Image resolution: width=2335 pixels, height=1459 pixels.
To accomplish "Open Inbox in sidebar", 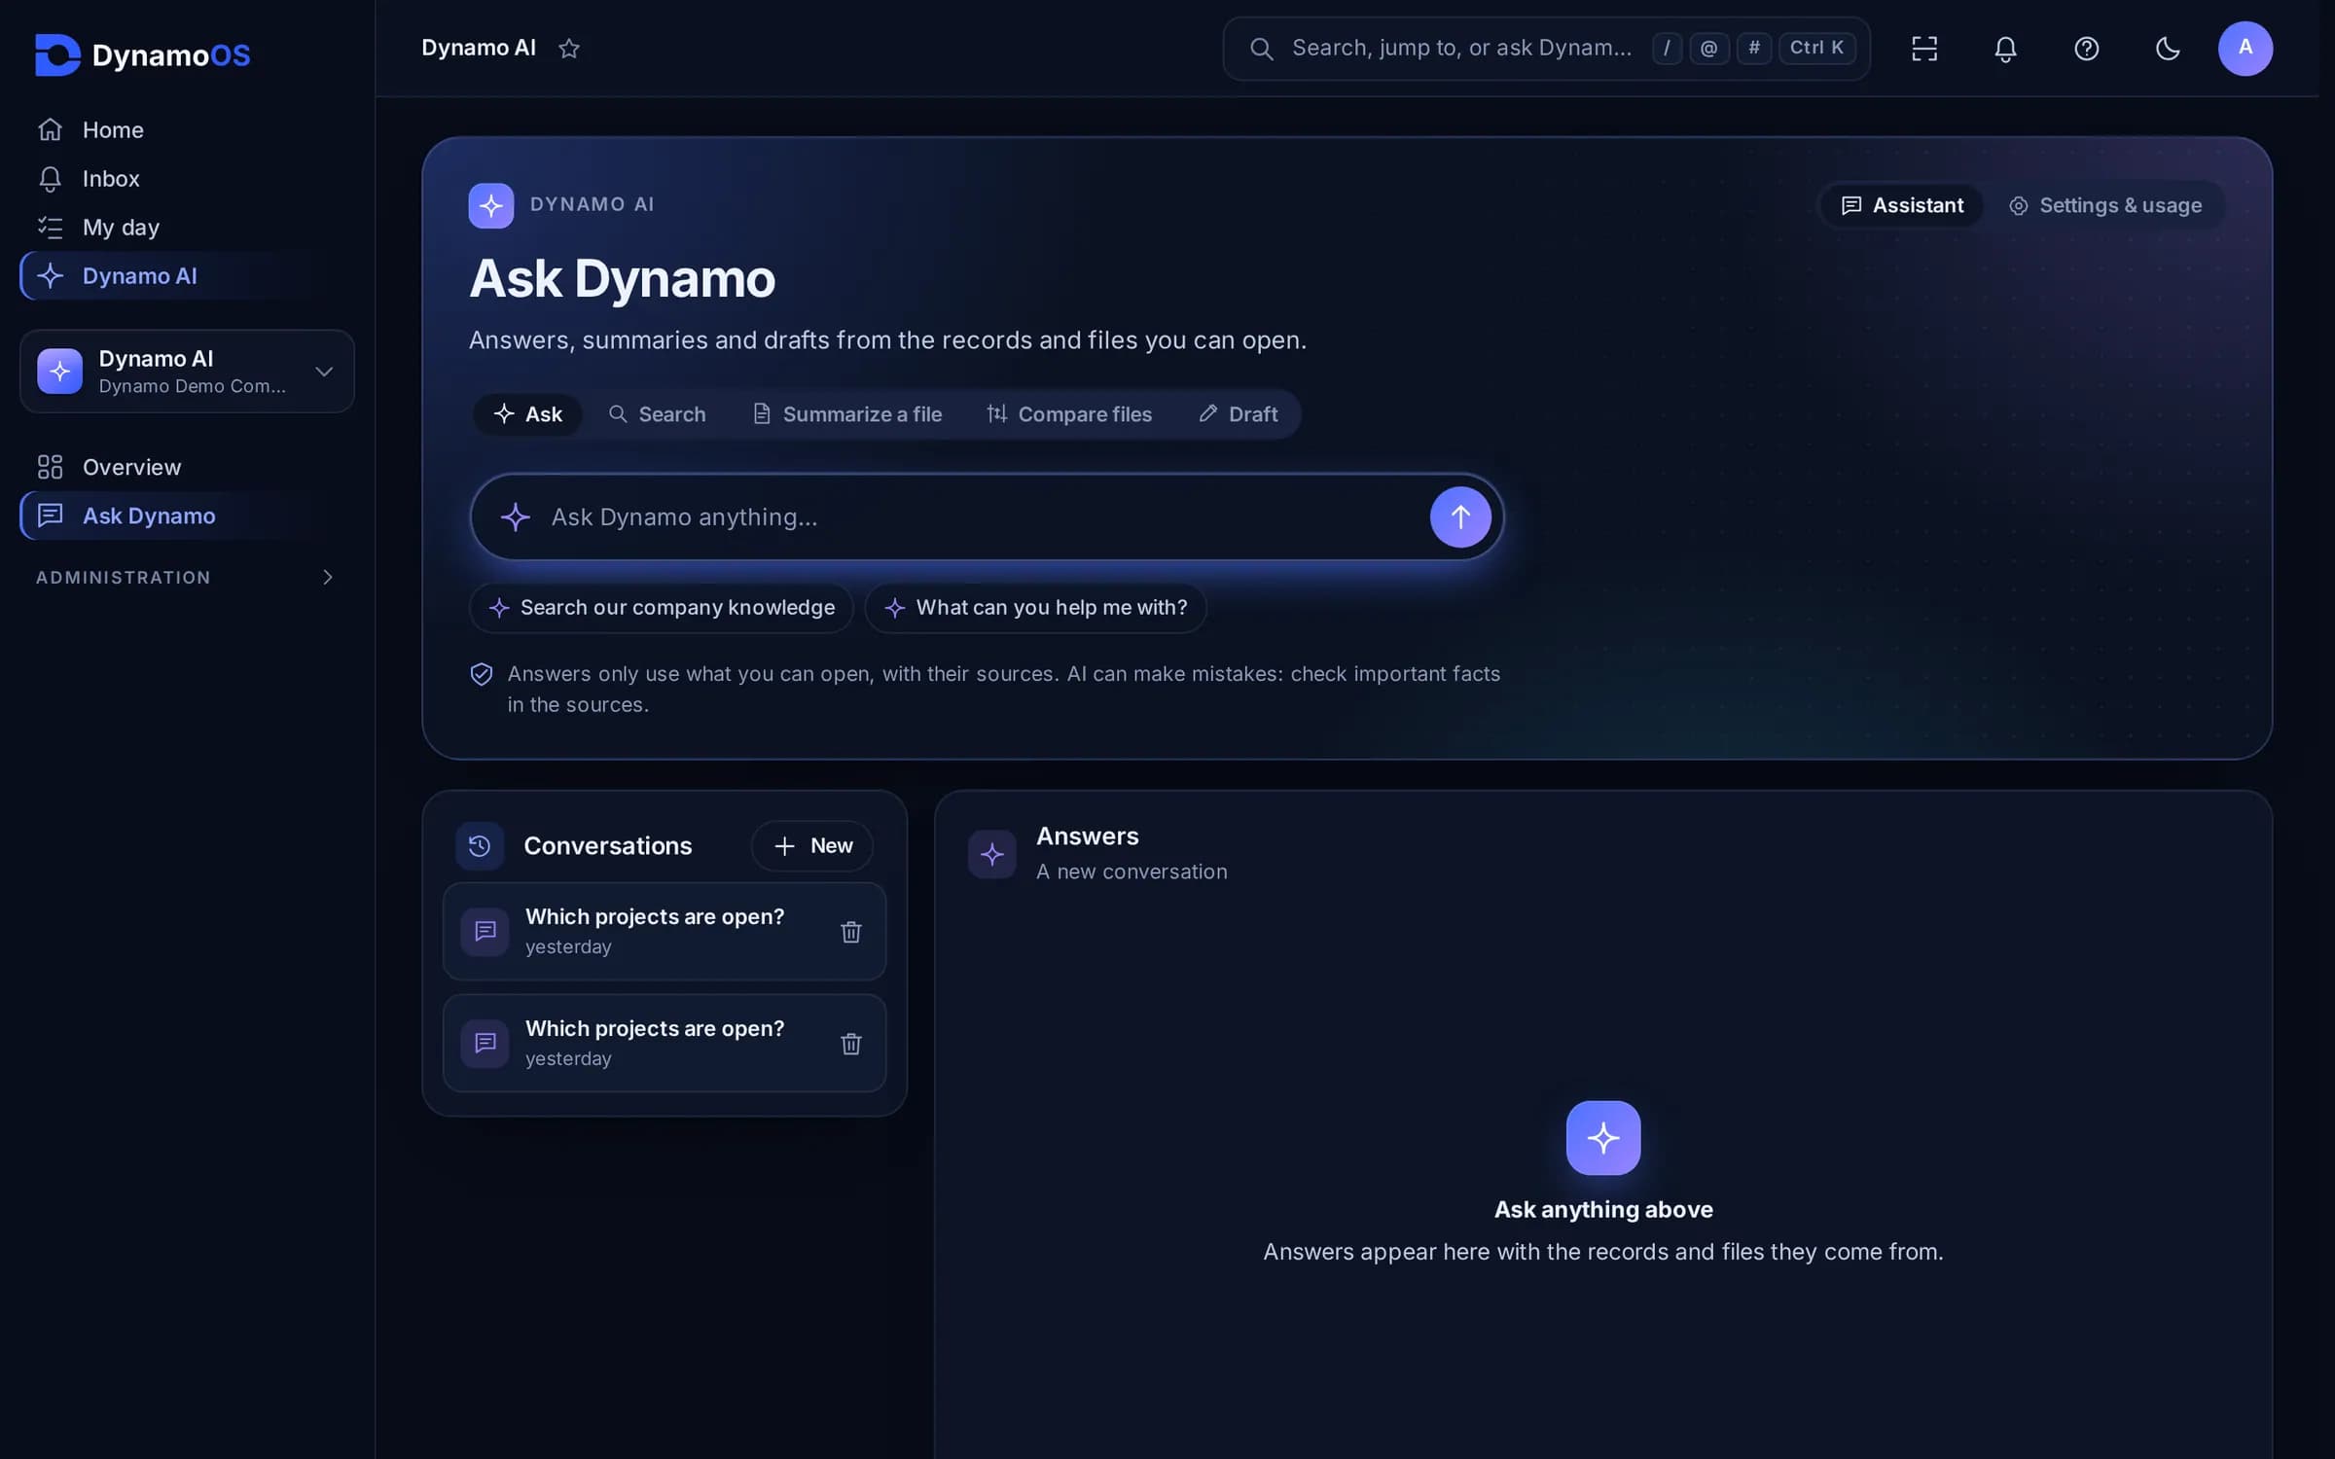I will click(x=187, y=178).
